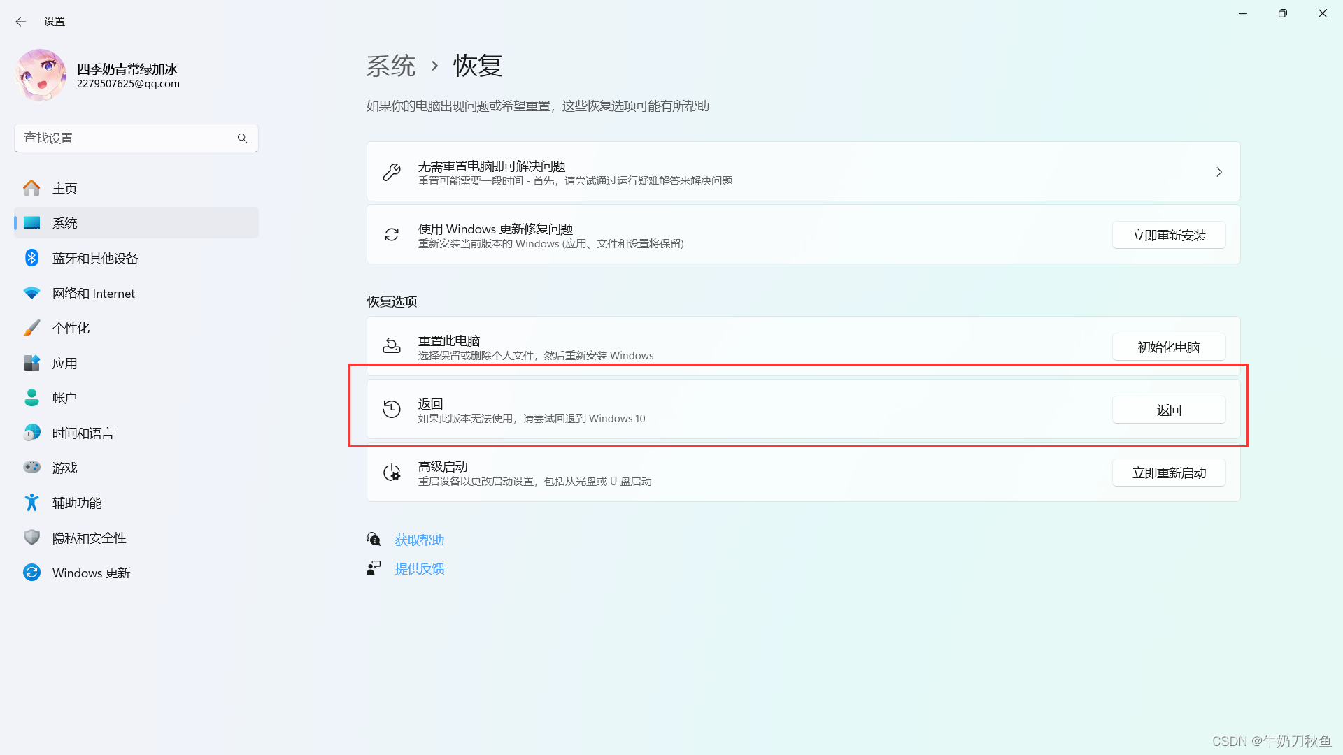Select 时间和语言 in the sidebar
Viewport: 1343px width, 755px height.
point(83,433)
